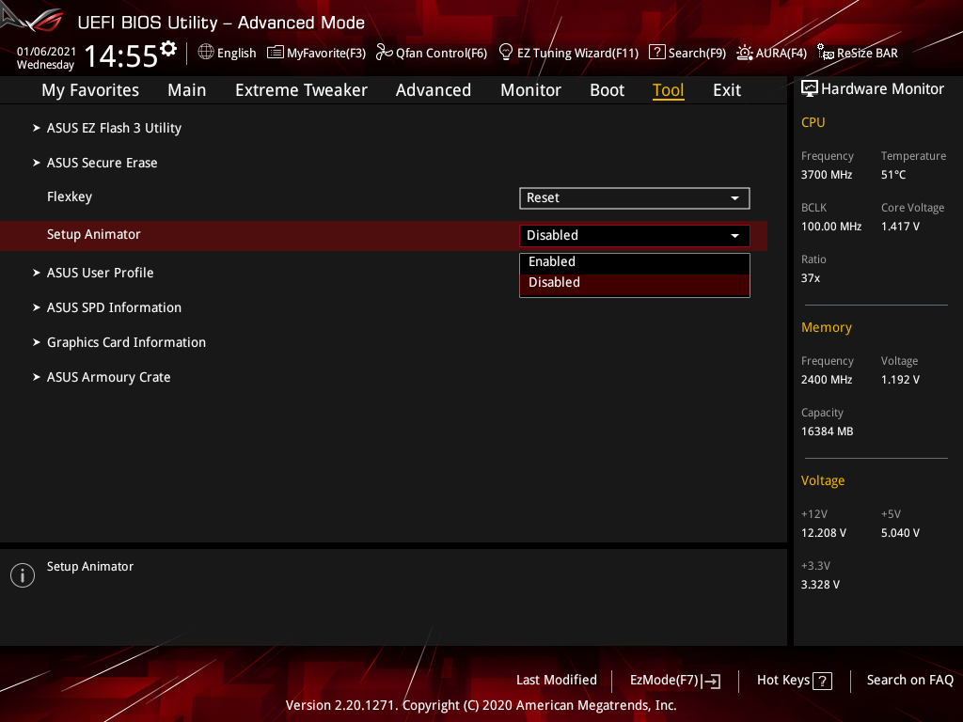The image size is (963, 722).
Task: Select Disabled in Setup Animator list
Action: coord(635,283)
